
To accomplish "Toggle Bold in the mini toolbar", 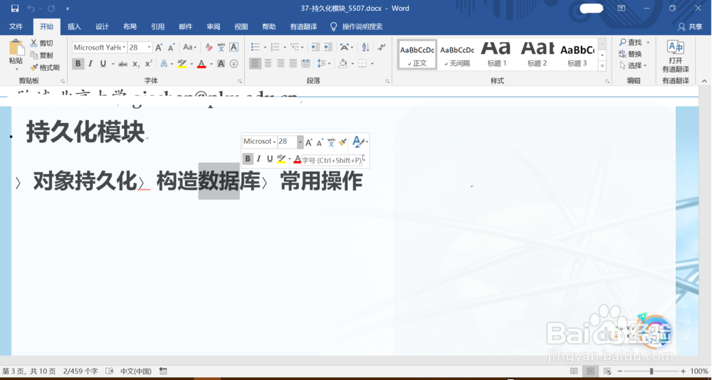I will pos(248,159).
